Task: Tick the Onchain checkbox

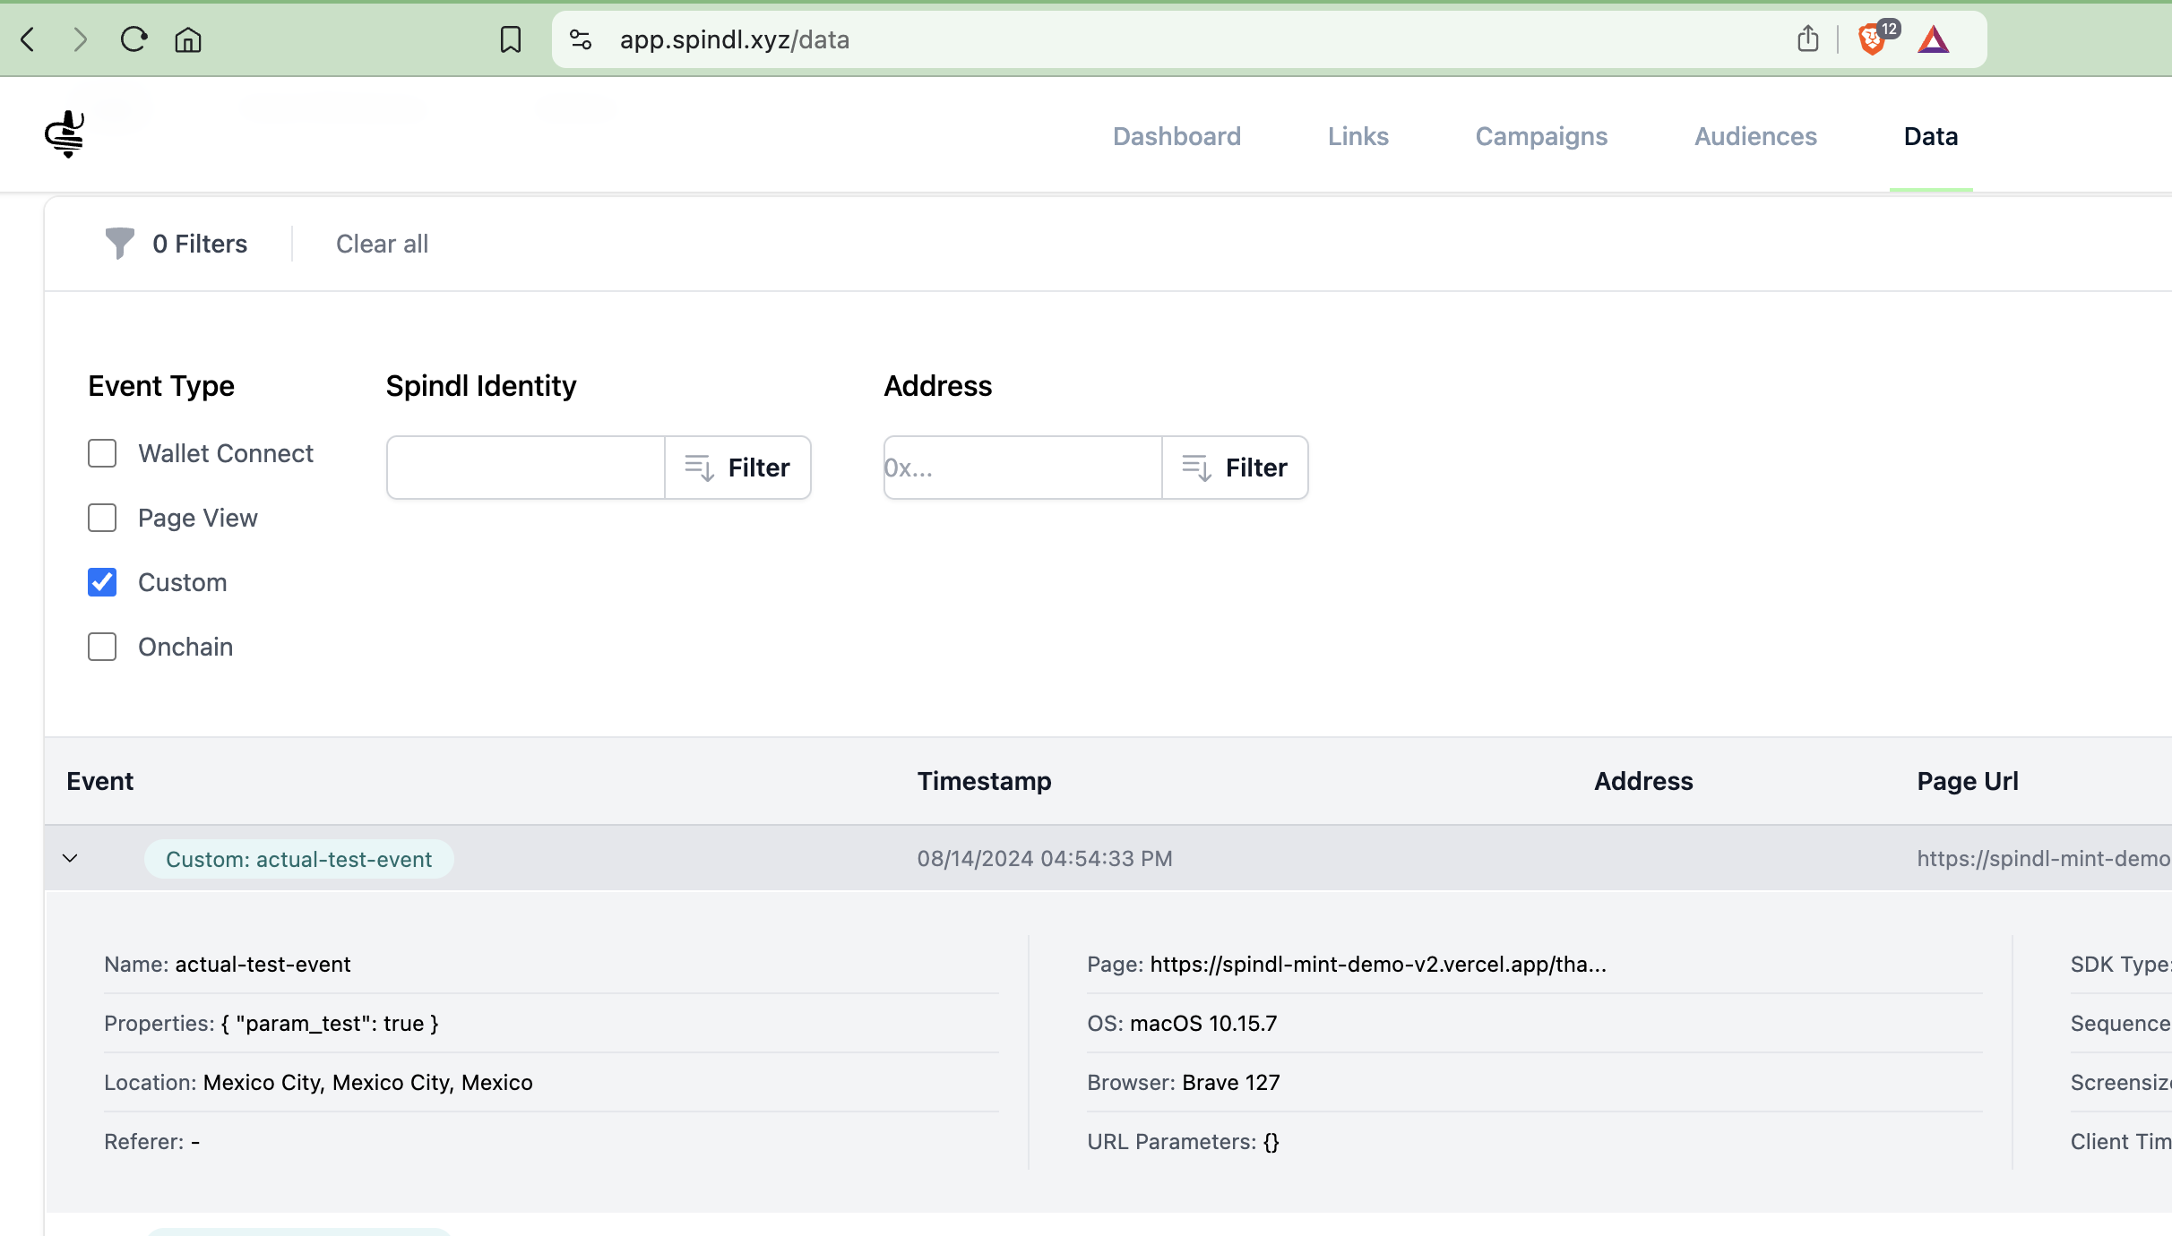Action: click(x=102, y=647)
